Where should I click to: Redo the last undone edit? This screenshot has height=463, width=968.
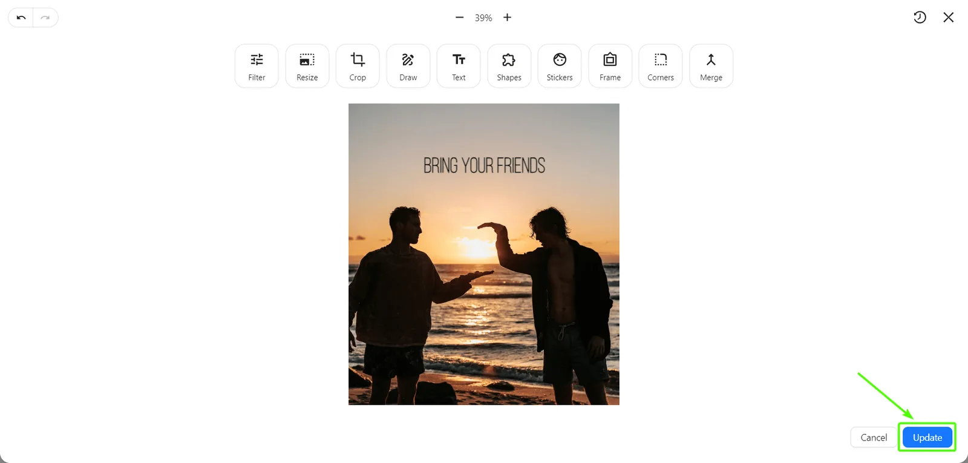pyautogui.click(x=45, y=18)
